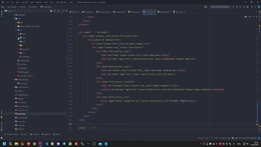Click Add Configuration button

pyautogui.click(x=220, y=7)
